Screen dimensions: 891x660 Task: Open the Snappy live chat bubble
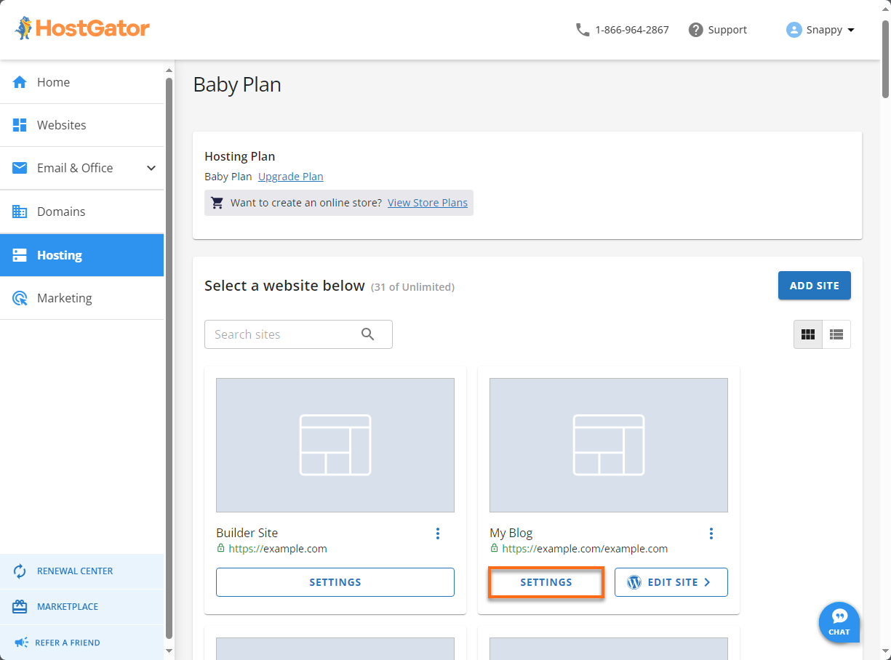(839, 622)
